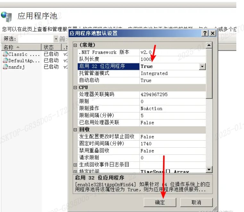Click the Integrated pipeline mode value
Image resolution: width=244 pixels, height=212 pixels.
point(154,73)
